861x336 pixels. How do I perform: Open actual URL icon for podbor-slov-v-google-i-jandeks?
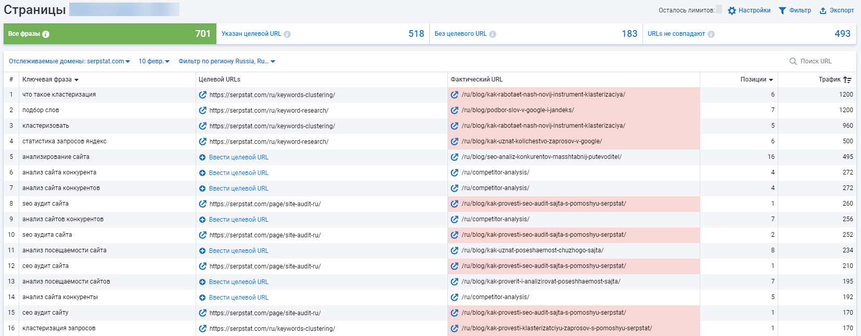tap(455, 110)
